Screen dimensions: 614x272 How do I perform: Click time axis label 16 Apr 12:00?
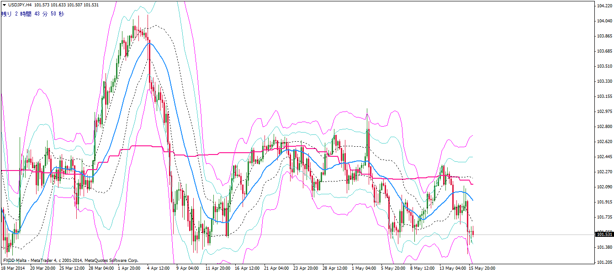248,268
